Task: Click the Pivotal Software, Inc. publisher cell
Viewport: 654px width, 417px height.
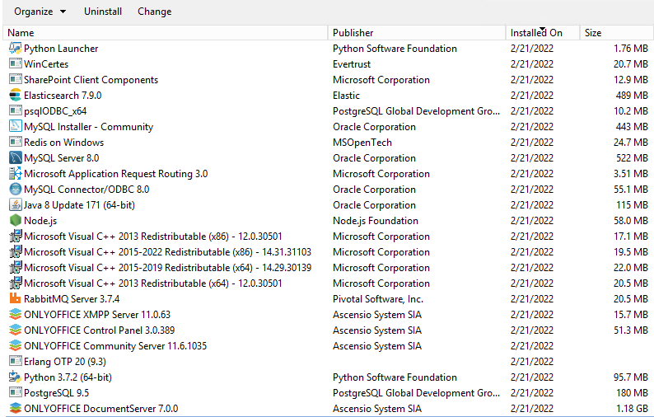Action: tap(378, 299)
